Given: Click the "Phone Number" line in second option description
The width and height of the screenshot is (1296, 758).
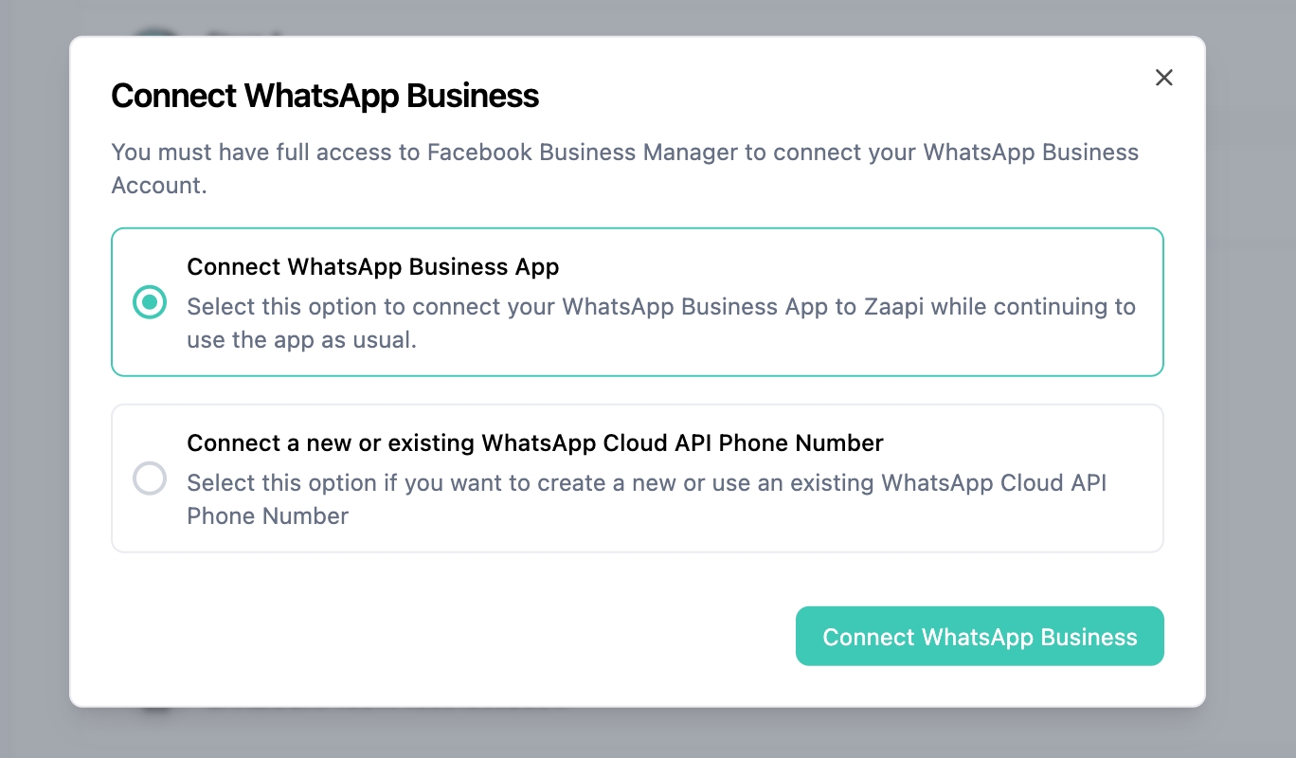Looking at the screenshot, I should (x=267, y=516).
